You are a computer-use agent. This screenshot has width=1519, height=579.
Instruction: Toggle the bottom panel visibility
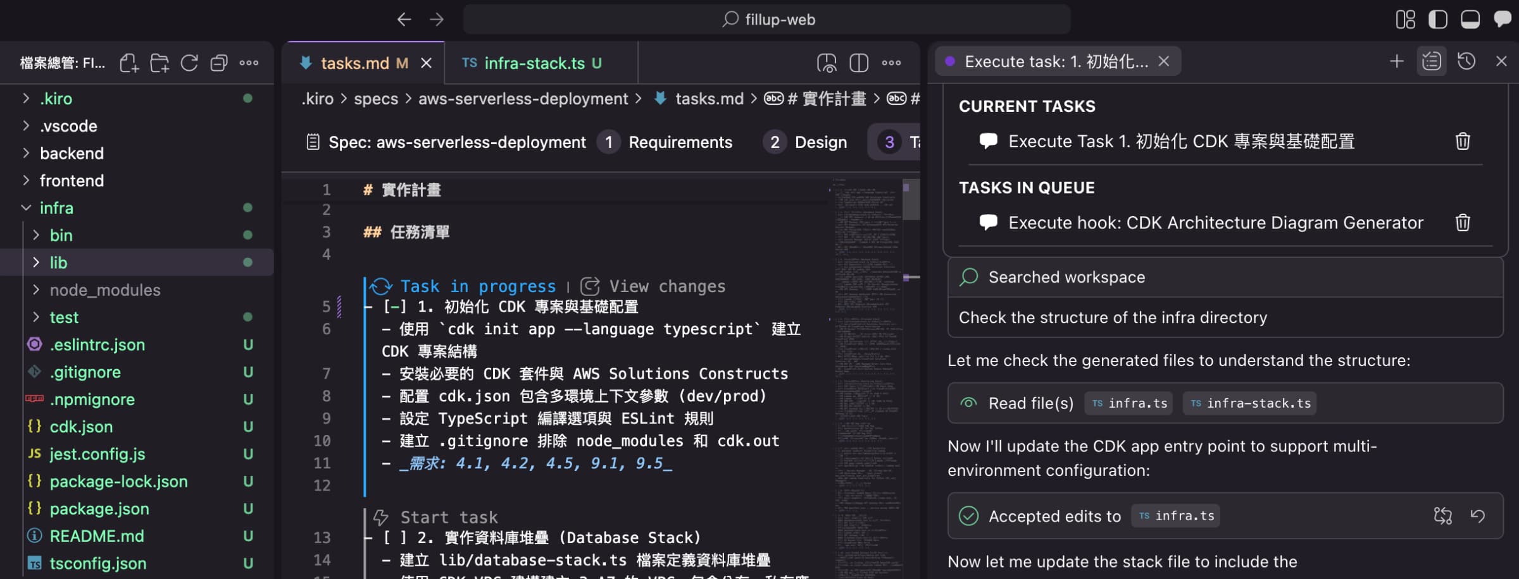pos(1470,20)
